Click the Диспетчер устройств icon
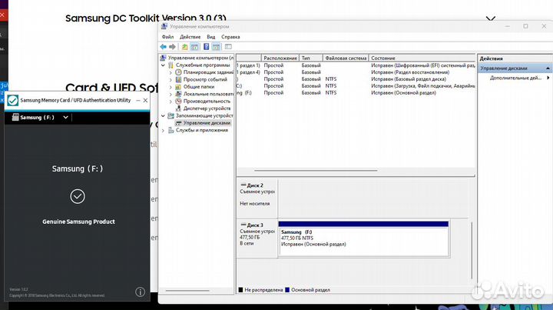 click(178, 108)
